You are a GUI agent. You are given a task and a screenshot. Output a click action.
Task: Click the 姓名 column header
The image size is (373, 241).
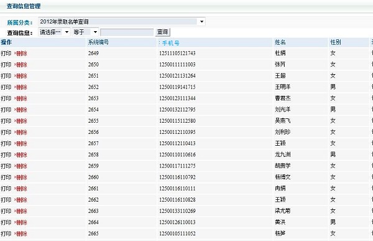(x=280, y=42)
